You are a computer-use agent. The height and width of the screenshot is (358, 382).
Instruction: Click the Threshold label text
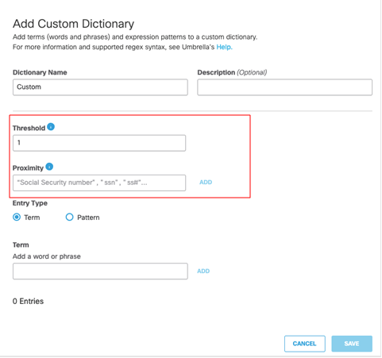click(x=29, y=128)
